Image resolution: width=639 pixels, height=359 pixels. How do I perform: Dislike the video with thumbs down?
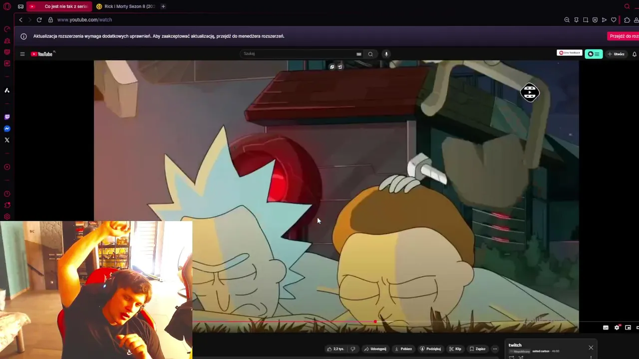(x=353, y=349)
